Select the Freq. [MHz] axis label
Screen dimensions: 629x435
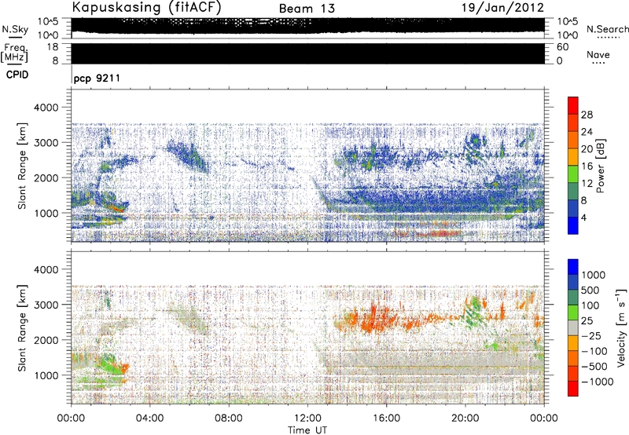click(x=14, y=53)
